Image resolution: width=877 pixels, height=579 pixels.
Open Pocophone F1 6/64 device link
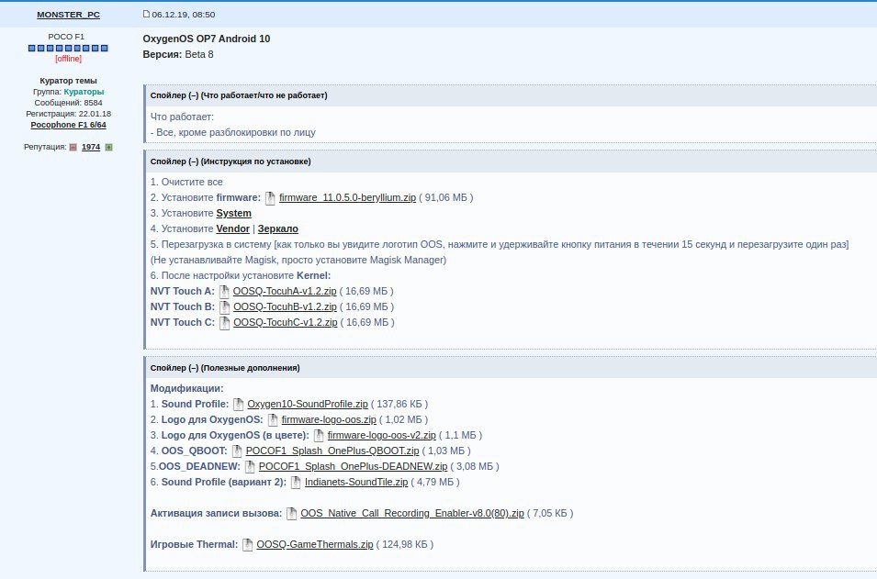point(68,125)
